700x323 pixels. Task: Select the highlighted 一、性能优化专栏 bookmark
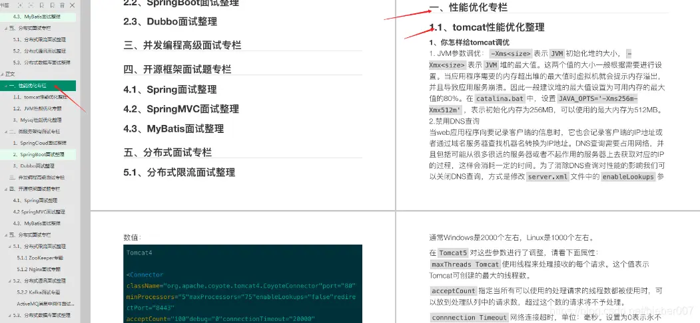coord(38,86)
